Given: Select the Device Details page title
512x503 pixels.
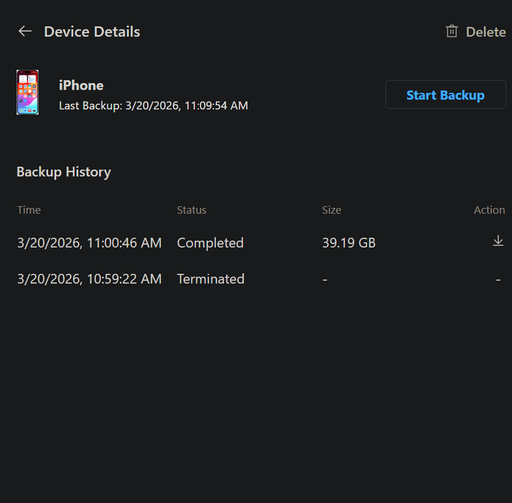Looking at the screenshot, I should point(92,32).
